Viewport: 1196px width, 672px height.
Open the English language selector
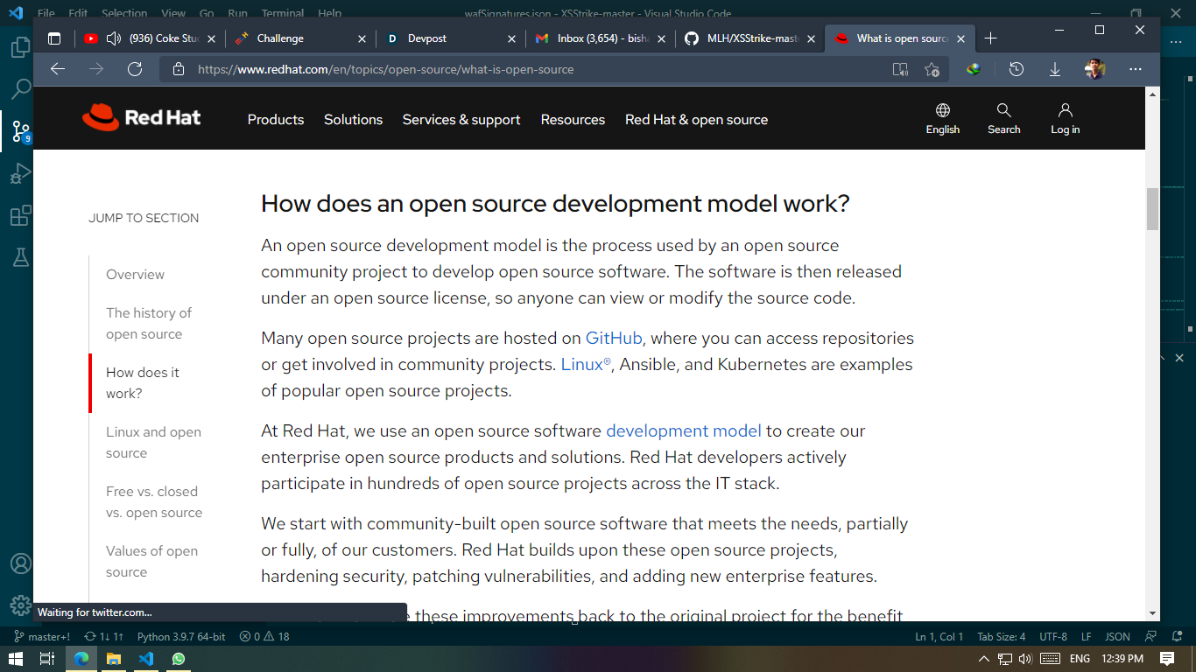click(942, 118)
